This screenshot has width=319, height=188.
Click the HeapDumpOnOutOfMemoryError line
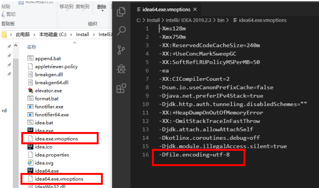pyautogui.click(x=211, y=113)
